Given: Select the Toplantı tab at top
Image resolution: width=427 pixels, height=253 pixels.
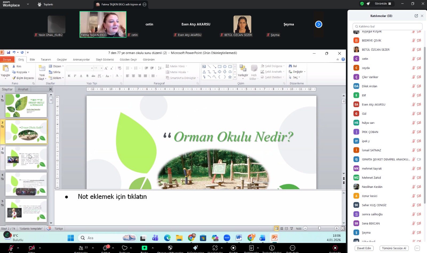Looking at the screenshot, I should coord(45,4).
